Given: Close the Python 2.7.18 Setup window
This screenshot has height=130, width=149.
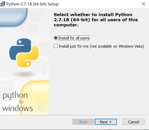Looking at the screenshot, I should (x=143, y=4).
